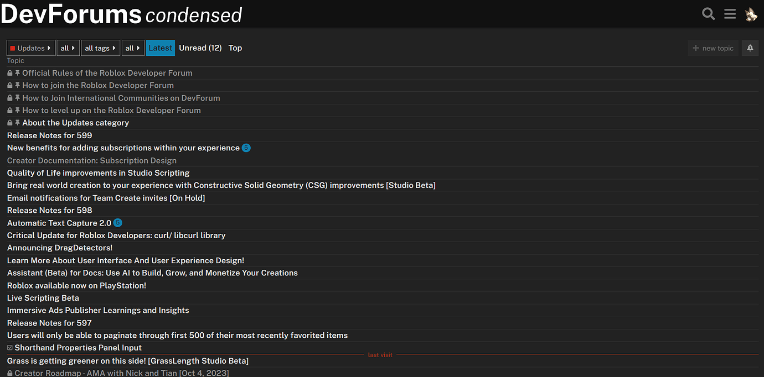Viewport: 764px width, 377px height.
Task: Open the blue unread badge on subscriptions topic
Action: tap(246, 148)
